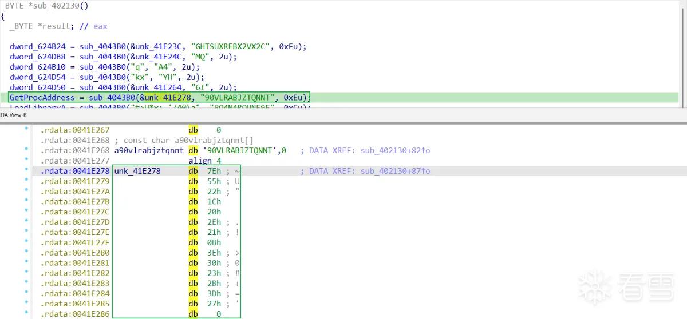Select the IDA View-B tab
Image resolution: width=687 pixels, height=319 pixels.
coord(14,115)
